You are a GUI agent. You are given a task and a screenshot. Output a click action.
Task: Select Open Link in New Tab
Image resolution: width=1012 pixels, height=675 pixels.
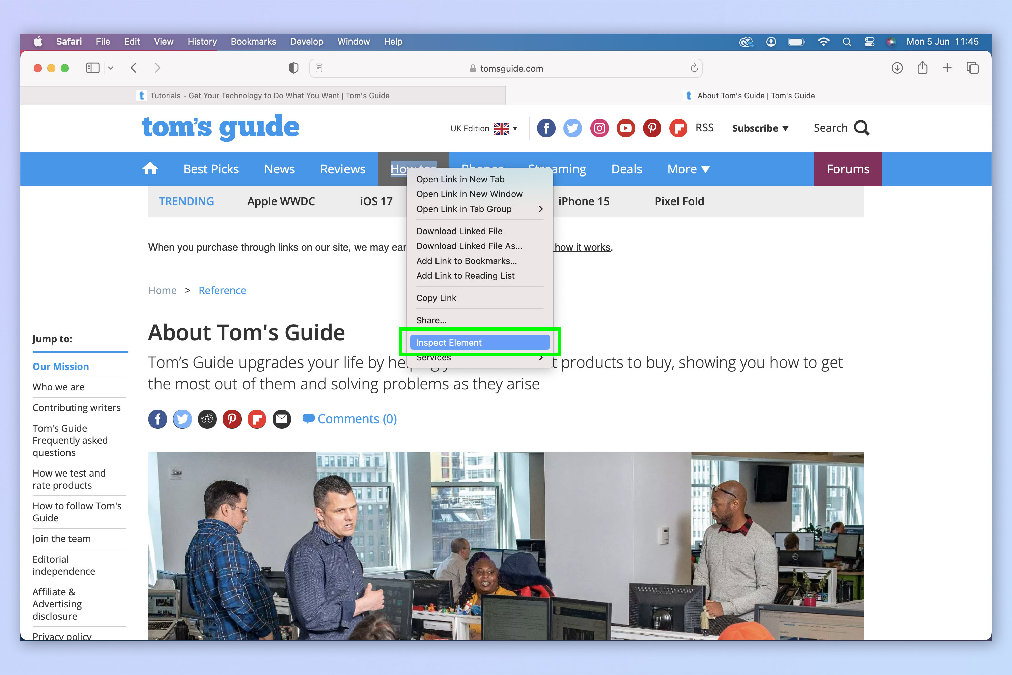[460, 179]
